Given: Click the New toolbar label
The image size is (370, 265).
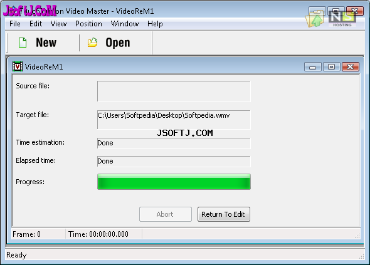Looking at the screenshot, I should 46,43.
